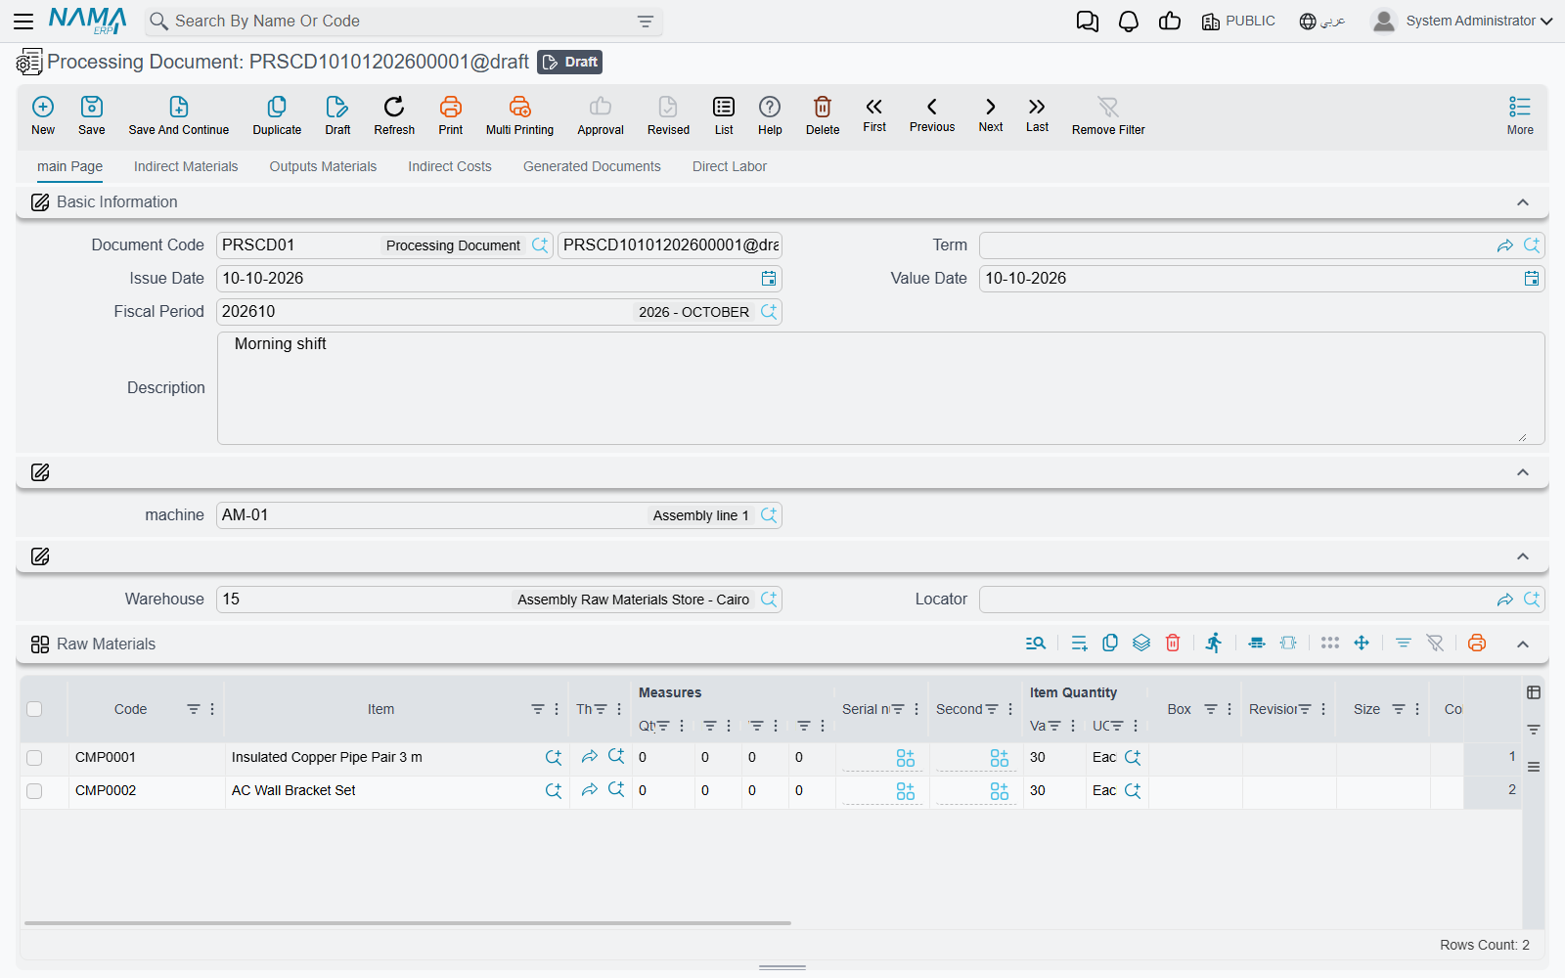Switch to the Indirect Materials tab

[x=186, y=166]
